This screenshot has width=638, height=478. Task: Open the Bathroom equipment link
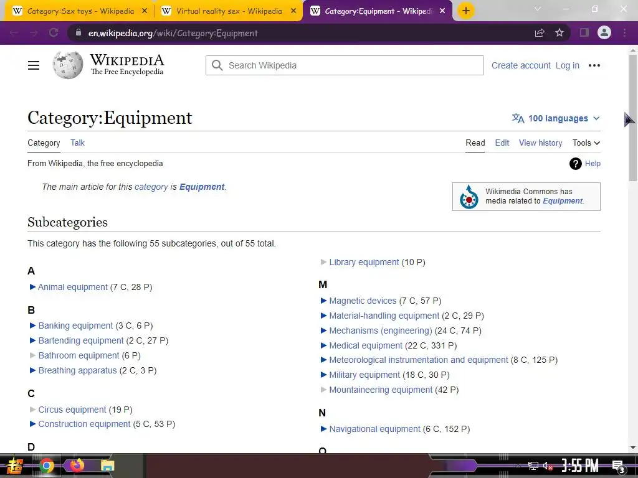pyautogui.click(x=79, y=355)
